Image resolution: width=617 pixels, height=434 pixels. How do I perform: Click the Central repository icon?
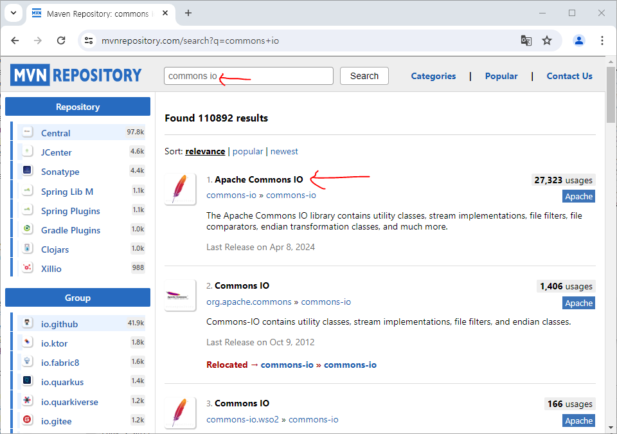pyautogui.click(x=27, y=132)
